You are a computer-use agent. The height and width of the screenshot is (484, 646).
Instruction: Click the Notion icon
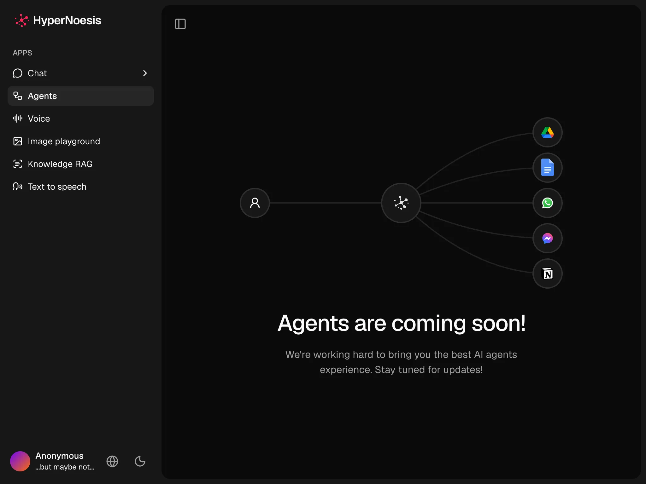pos(548,274)
